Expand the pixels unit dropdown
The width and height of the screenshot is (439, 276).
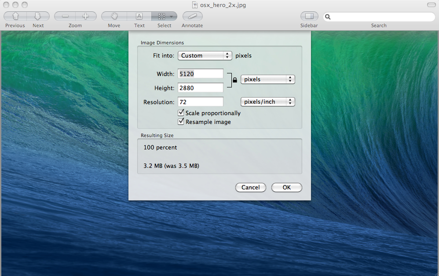[x=267, y=80]
